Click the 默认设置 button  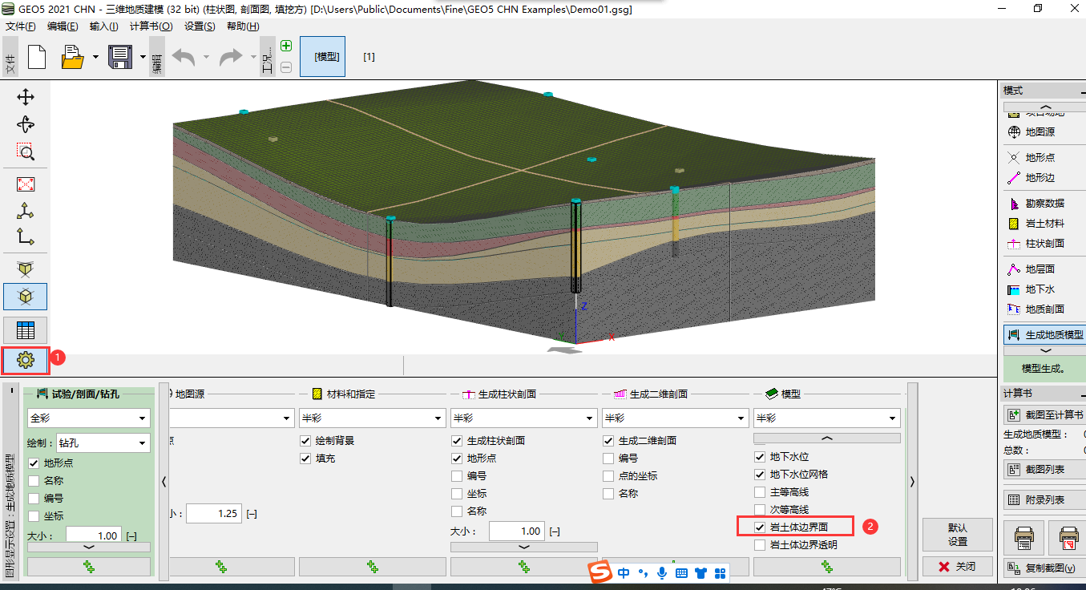coord(957,535)
